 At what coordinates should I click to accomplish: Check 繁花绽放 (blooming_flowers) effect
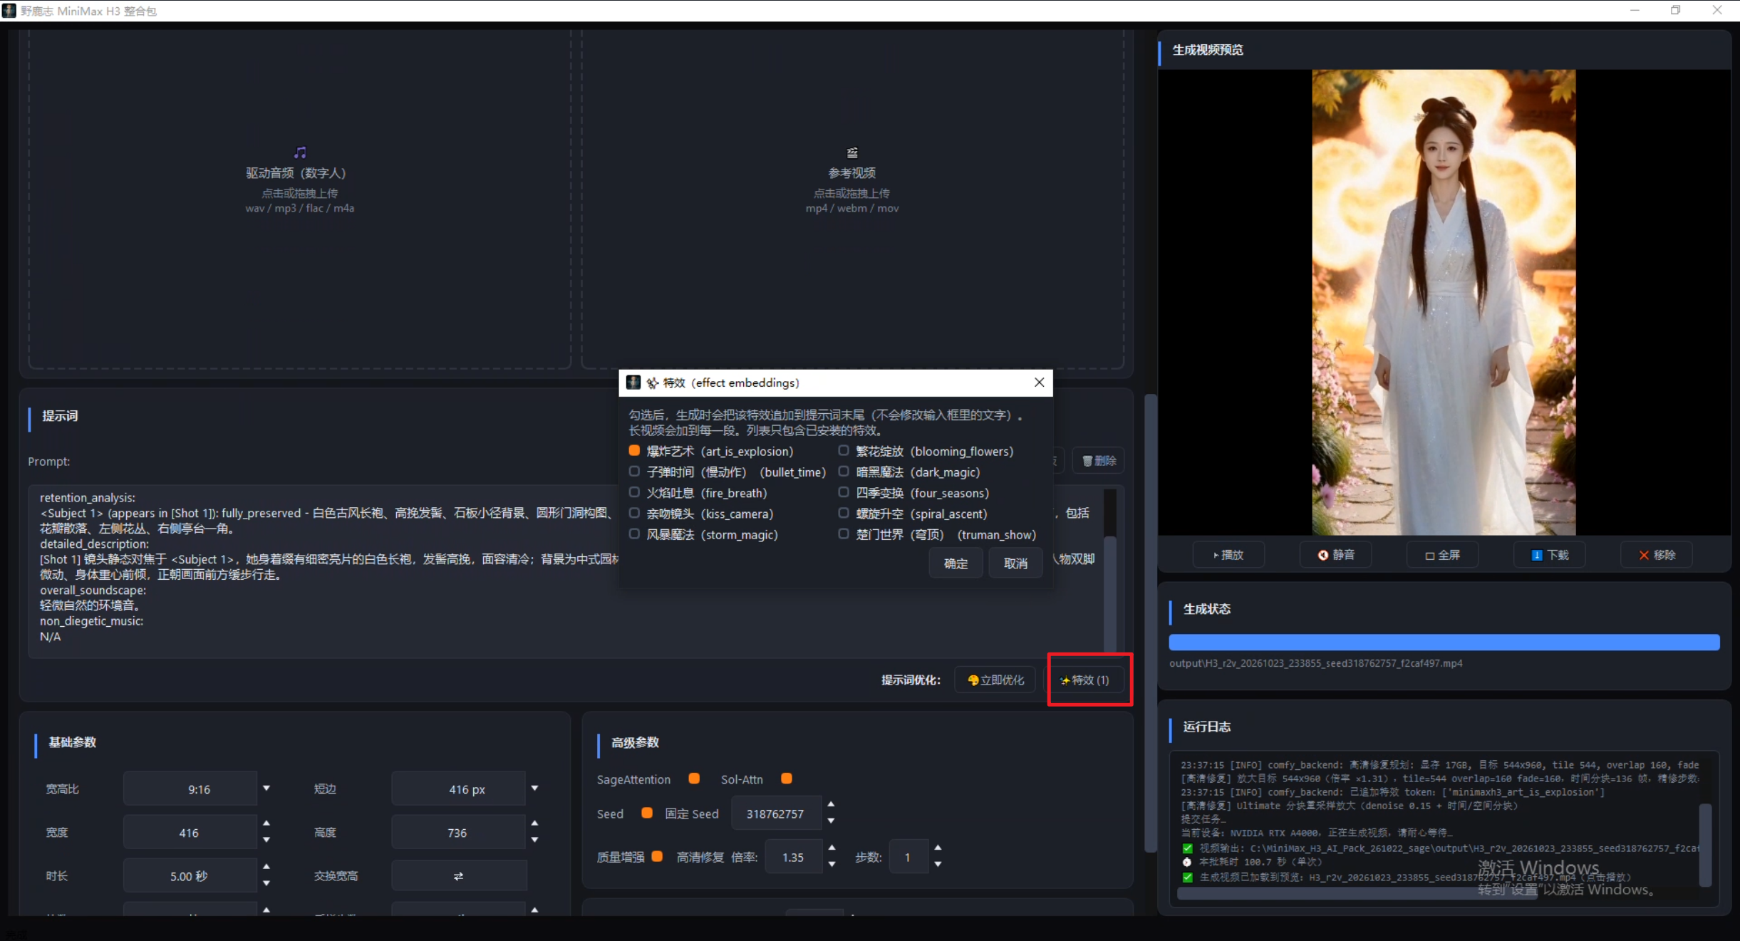pos(844,451)
